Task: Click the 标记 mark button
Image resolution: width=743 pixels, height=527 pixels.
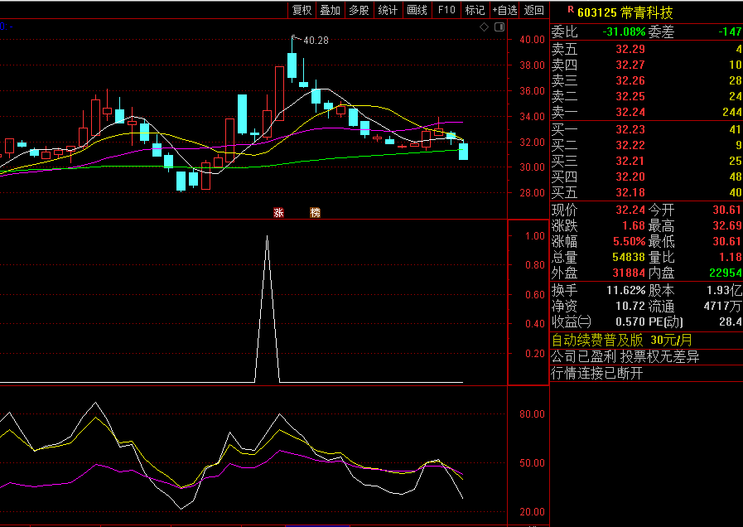Action: [x=475, y=10]
